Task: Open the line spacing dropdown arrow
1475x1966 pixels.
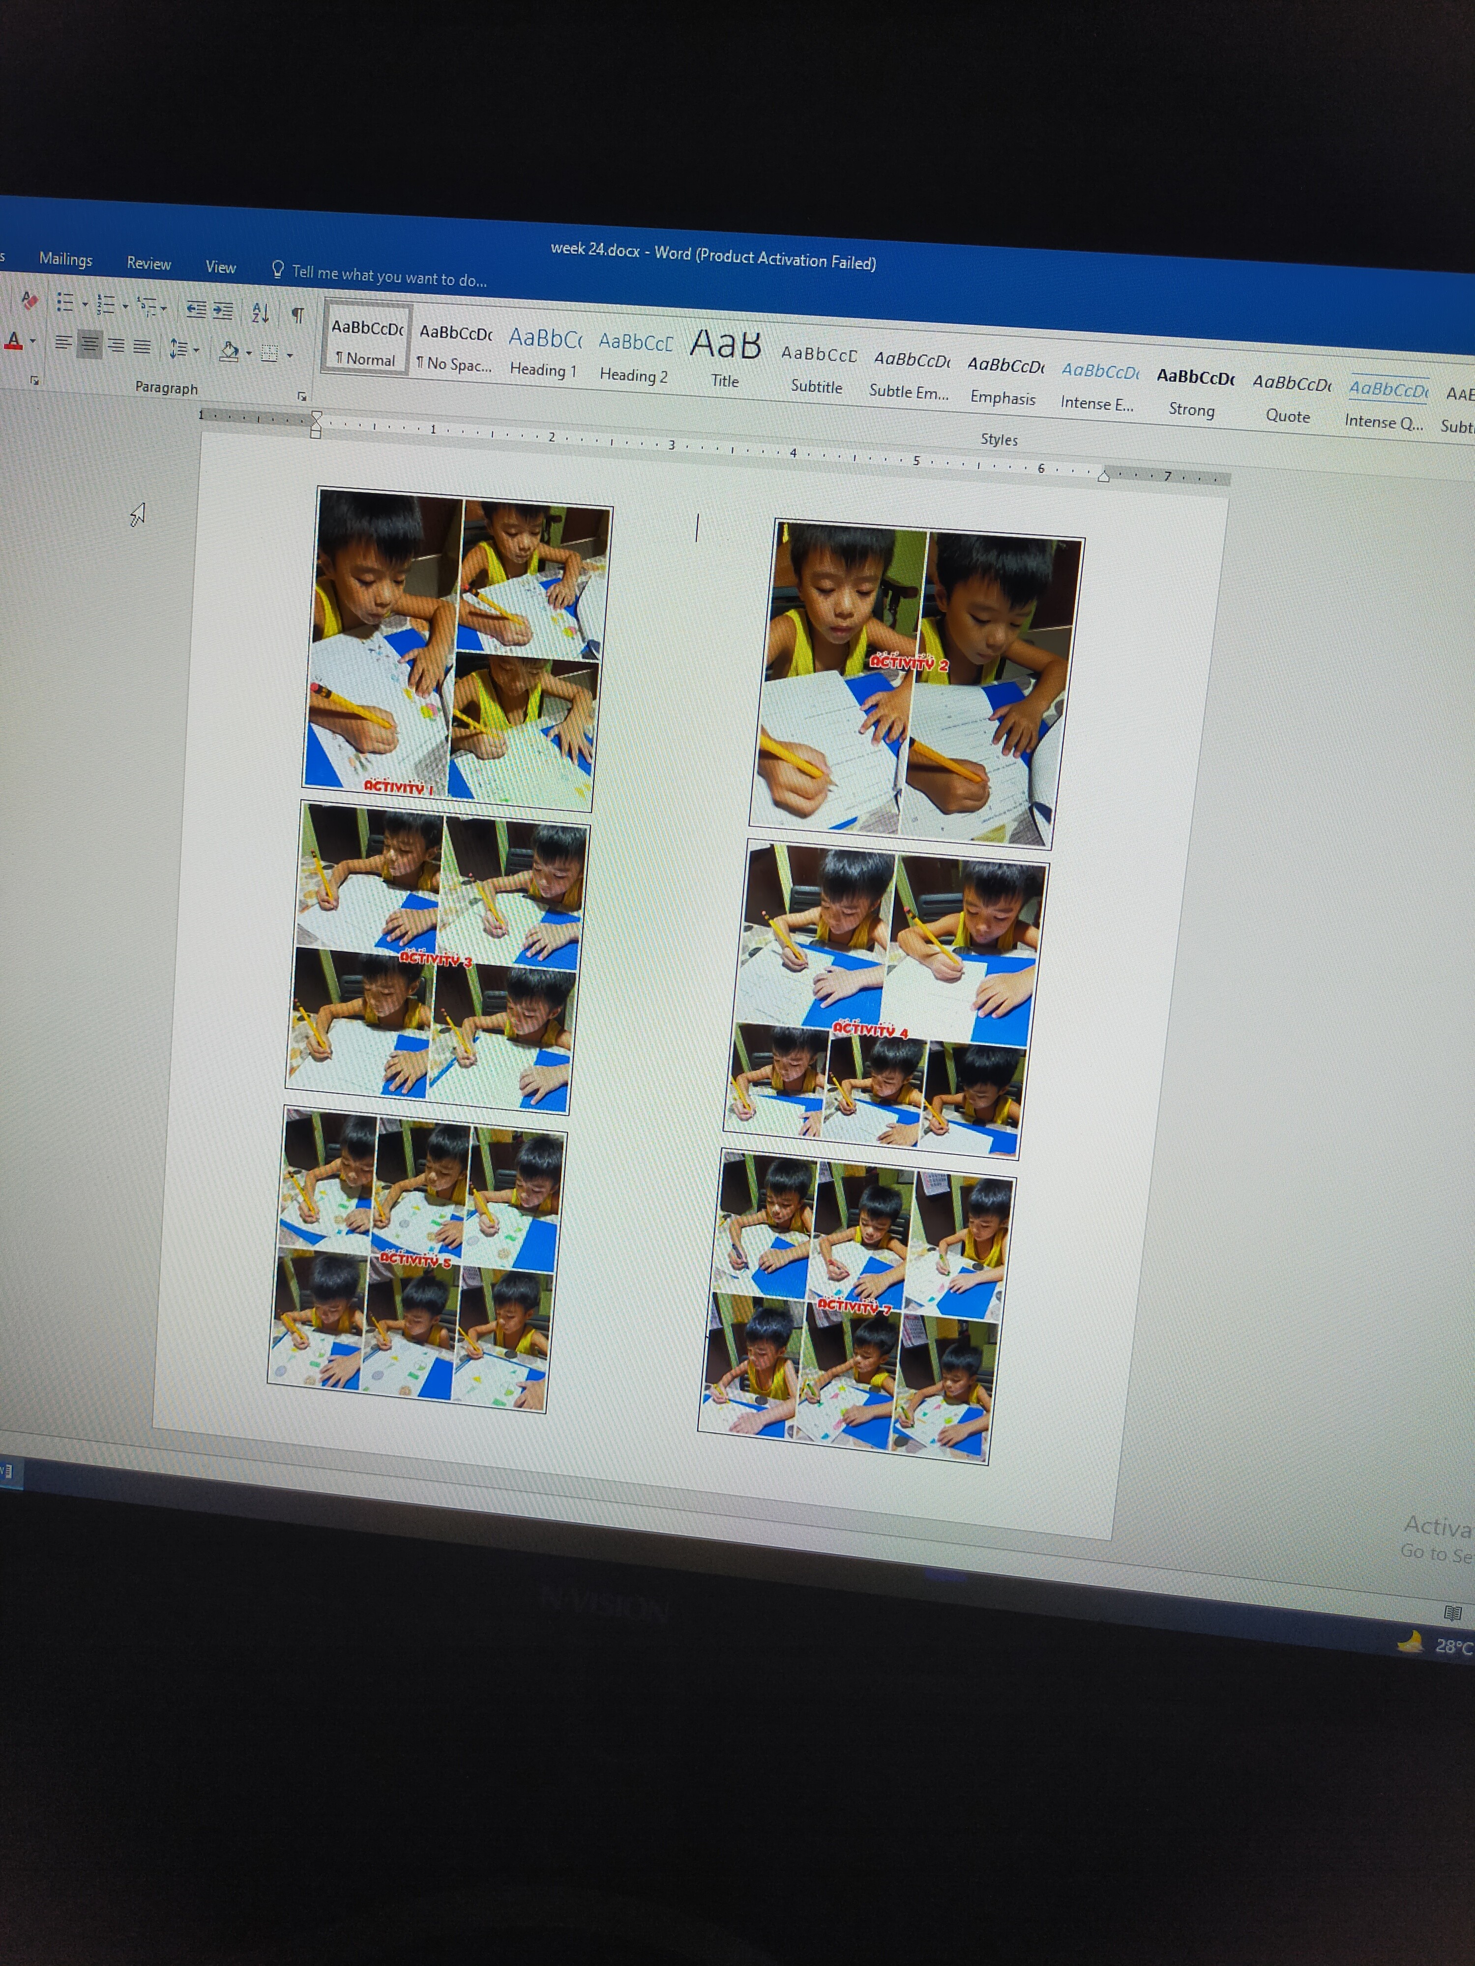Action: tap(197, 350)
